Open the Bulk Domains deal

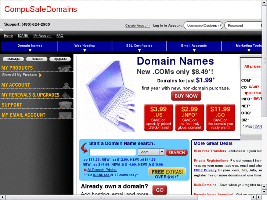point(205,185)
